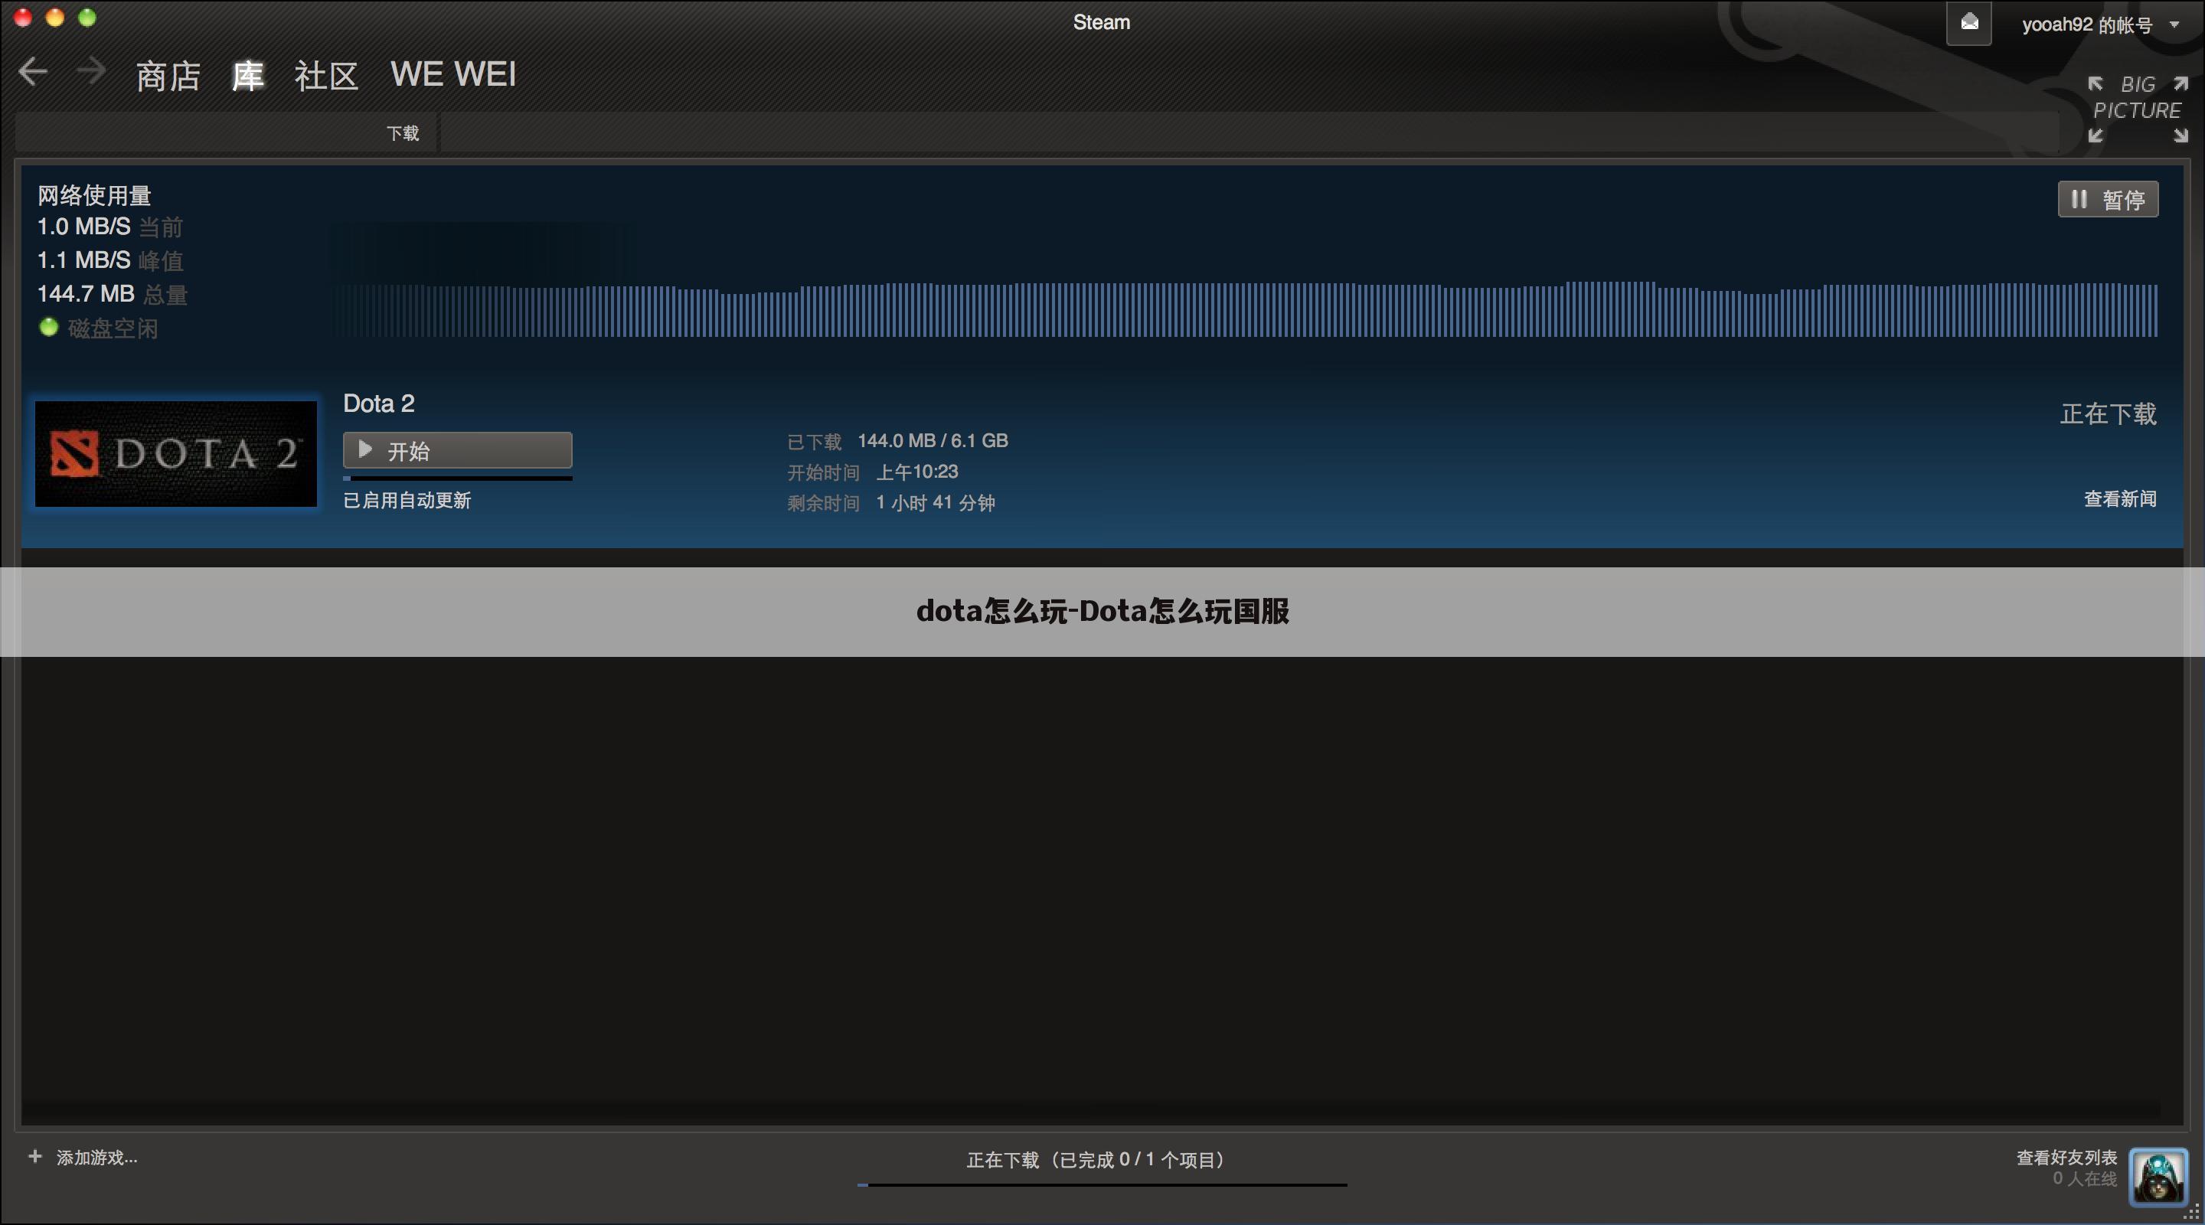
Task: Open the inbox envelope icon
Action: point(1968,23)
